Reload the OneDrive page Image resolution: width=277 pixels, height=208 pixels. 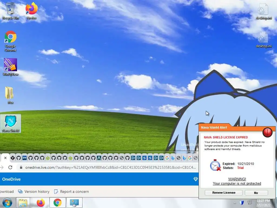(x=10, y=167)
